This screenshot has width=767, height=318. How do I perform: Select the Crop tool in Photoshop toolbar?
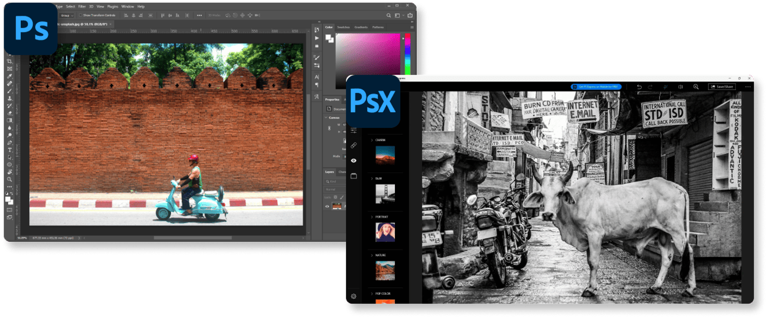tap(10, 62)
